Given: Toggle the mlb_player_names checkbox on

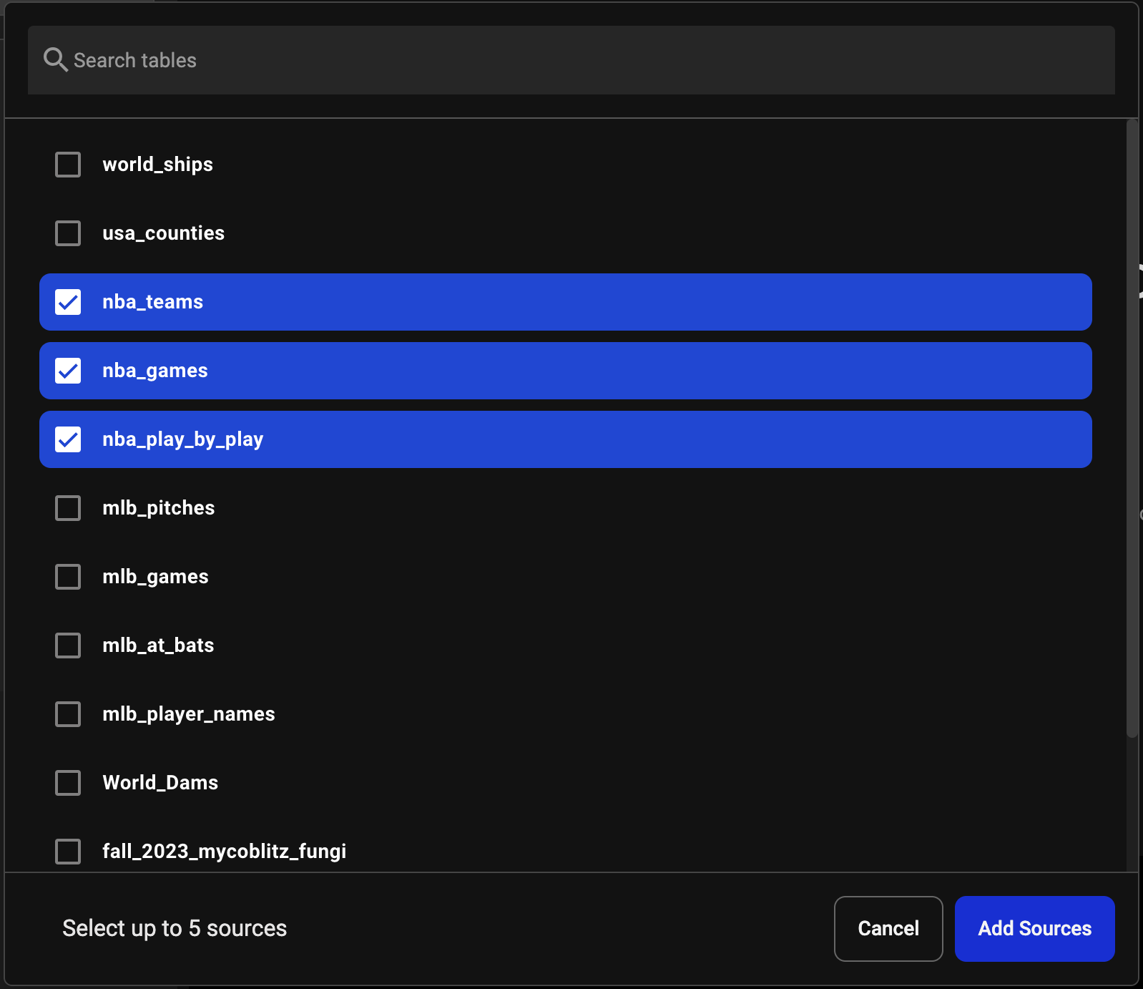Looking at the screenshot, I should tap(68, 714).
